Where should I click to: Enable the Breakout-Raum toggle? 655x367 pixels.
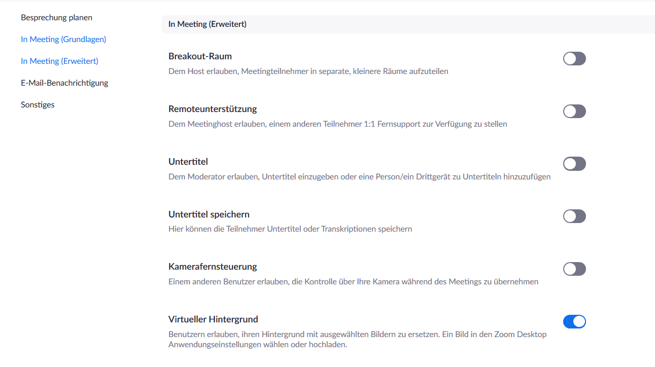[574, 59]
